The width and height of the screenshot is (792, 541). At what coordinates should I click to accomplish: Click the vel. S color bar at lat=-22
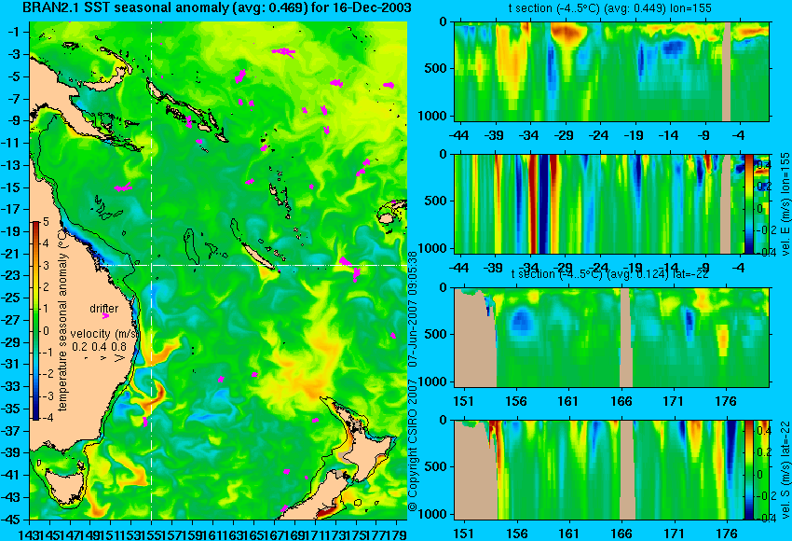click(748, 470)
